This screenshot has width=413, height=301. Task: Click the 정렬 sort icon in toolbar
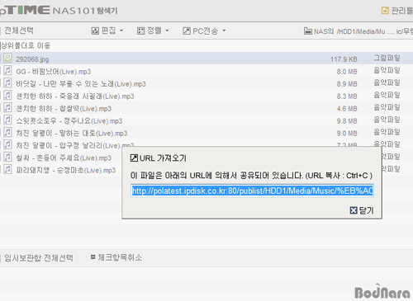(140, 31)
